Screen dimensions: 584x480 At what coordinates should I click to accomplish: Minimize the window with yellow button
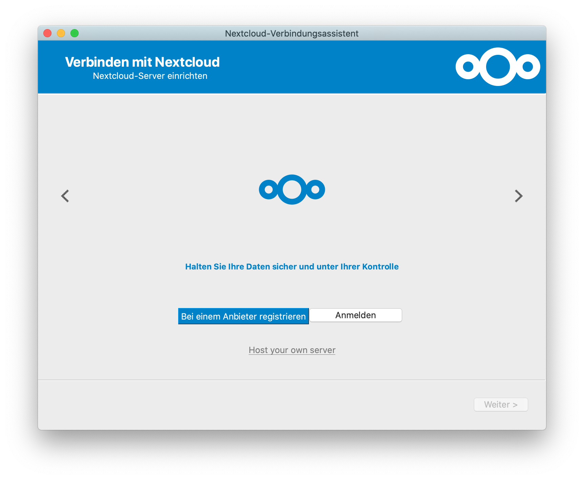click(x=61, y=33)
